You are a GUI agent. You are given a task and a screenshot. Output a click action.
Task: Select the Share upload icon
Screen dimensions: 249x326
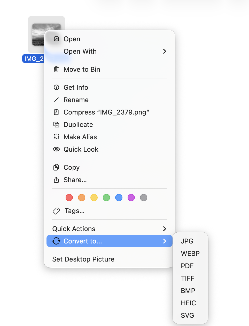(x=56, y=180)
